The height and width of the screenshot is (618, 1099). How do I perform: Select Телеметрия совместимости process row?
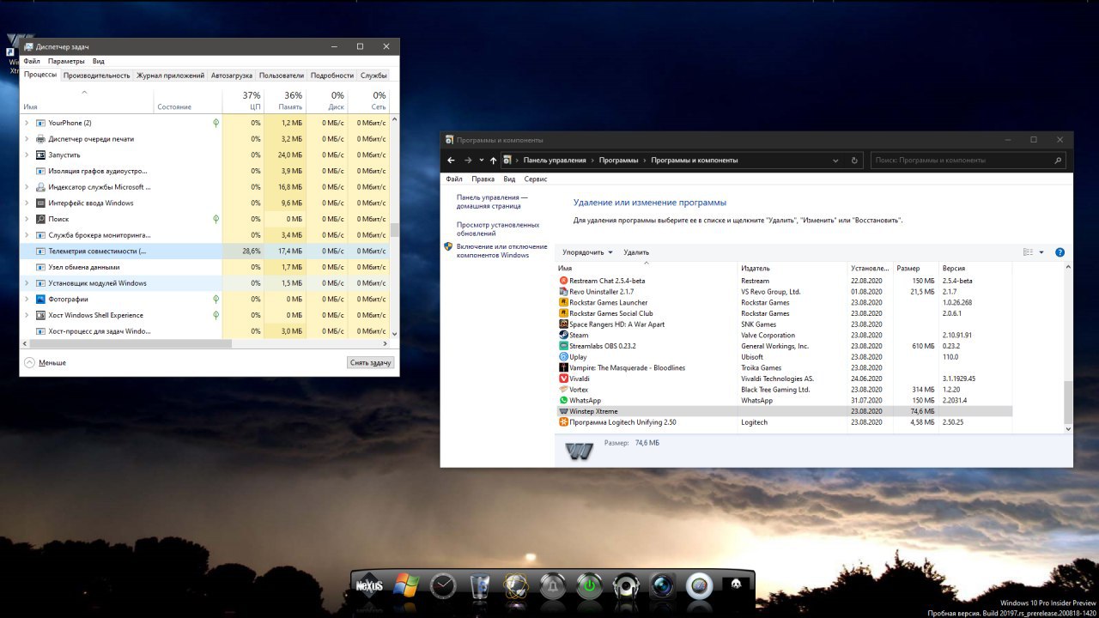pos(205,251)
